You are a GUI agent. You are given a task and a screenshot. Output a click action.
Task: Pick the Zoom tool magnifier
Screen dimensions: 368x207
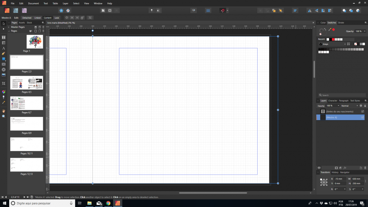click(4, 116)
